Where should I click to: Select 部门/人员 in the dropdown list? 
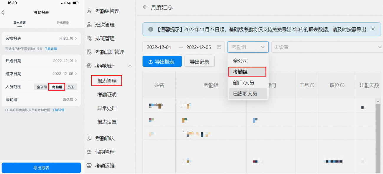(x=248, y=83)
